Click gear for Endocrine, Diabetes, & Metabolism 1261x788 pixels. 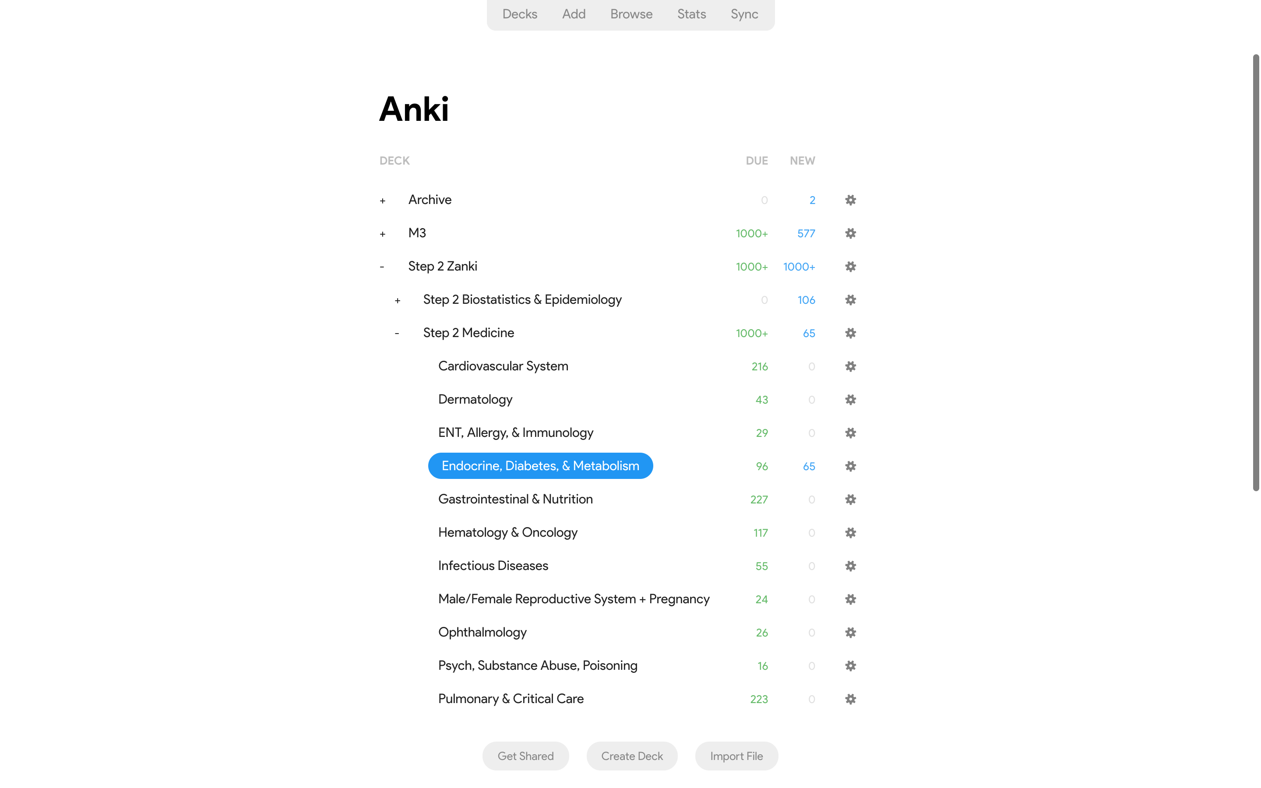pyautogui.click(x=850, y=466)
